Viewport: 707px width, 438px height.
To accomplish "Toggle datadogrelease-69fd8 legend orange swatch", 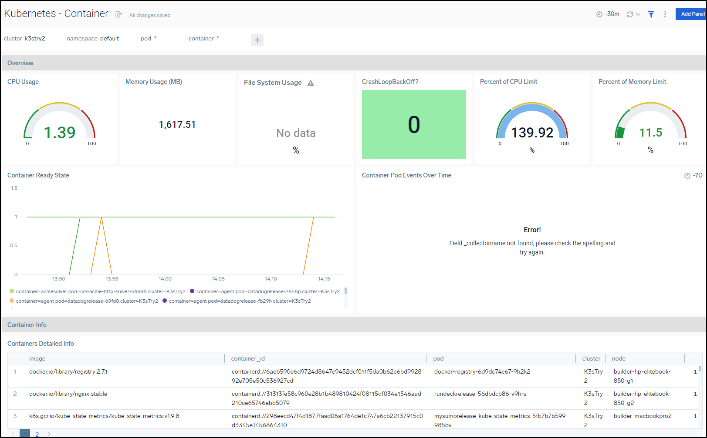I will point(12,301).
